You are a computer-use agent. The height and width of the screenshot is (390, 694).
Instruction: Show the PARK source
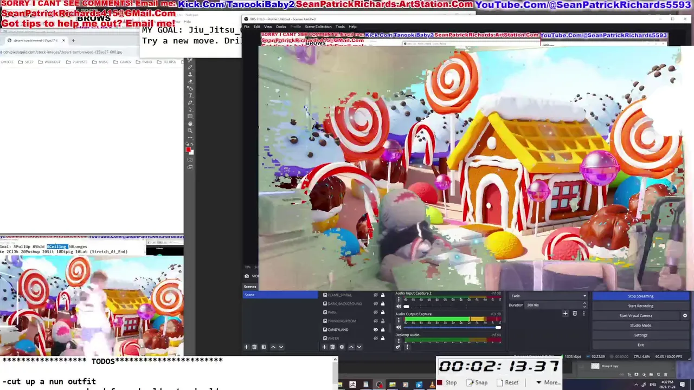coord(376,313)
